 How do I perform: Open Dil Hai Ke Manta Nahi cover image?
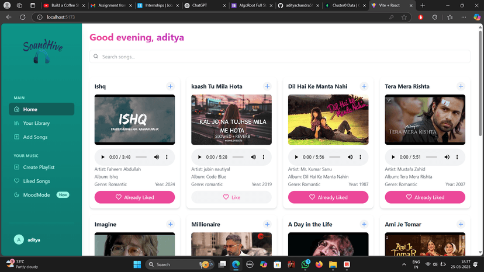point(328,120)
